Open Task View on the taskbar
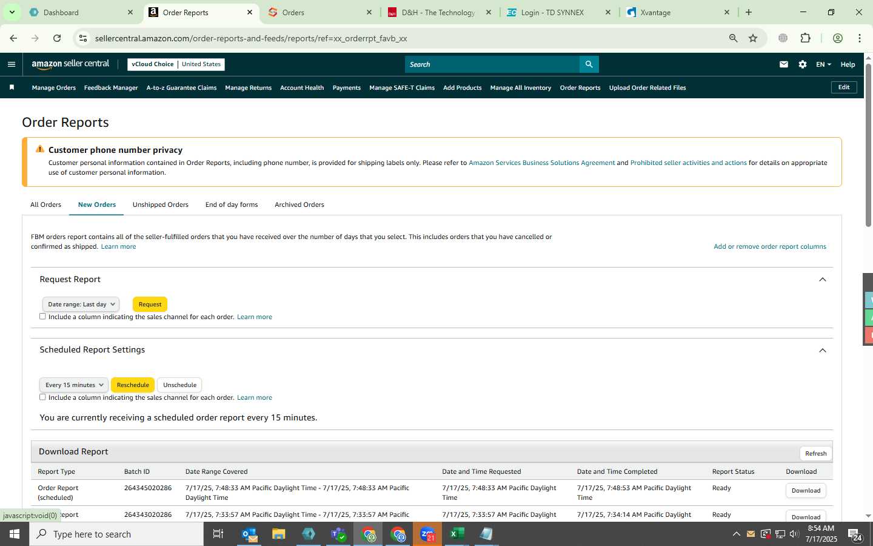Screen dimensions: 873x546 [x=218, y=534]
